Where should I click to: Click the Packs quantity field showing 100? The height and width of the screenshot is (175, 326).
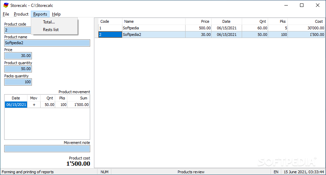[18, 82]
